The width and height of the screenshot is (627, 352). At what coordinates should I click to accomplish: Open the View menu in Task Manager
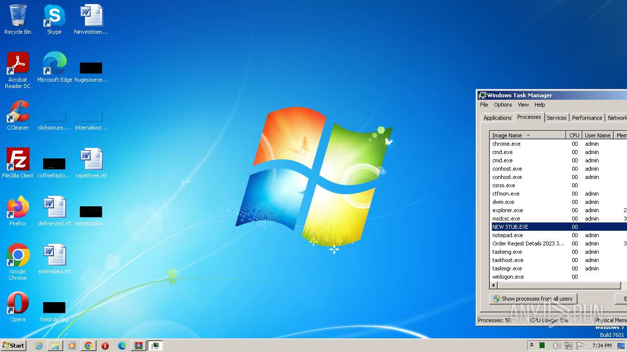click(x=523, y=105)
